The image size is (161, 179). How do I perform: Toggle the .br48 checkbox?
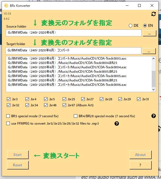pos(46,105)
